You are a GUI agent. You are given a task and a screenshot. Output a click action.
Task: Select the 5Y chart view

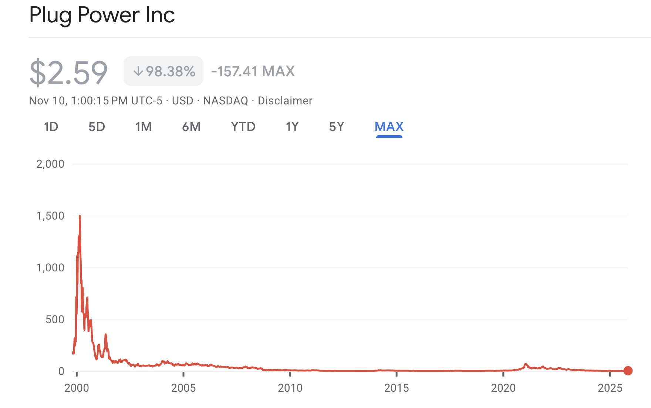(x=337, y=127)
